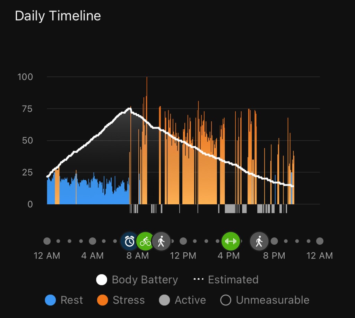Tap the alarm clock wake-up icon
The height and width of the screenshot is (318, 355).
coord(130,241)
